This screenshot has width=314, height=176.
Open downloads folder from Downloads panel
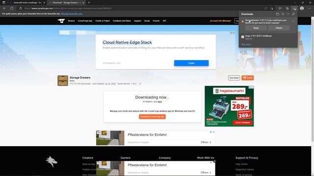click(278, 14)
